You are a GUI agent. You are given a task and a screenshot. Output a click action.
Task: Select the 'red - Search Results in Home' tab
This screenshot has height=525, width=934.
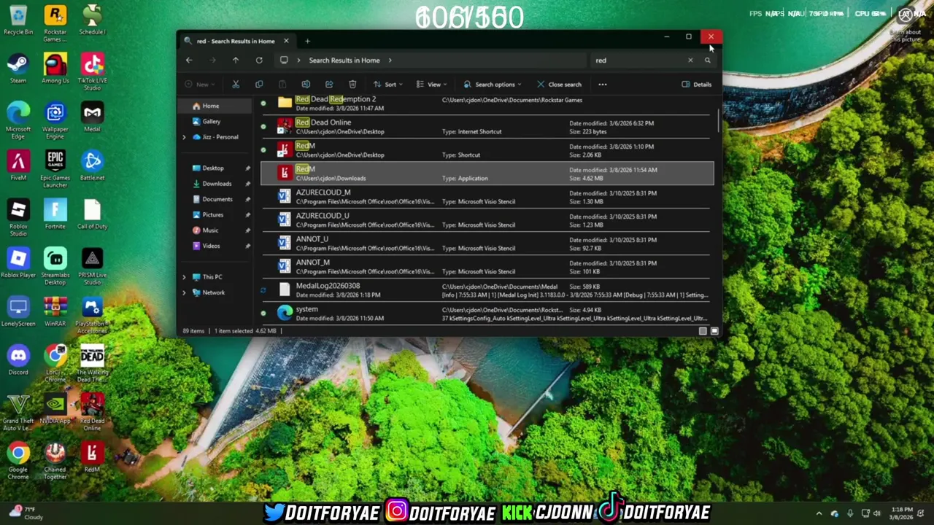[x=237, y=42]
